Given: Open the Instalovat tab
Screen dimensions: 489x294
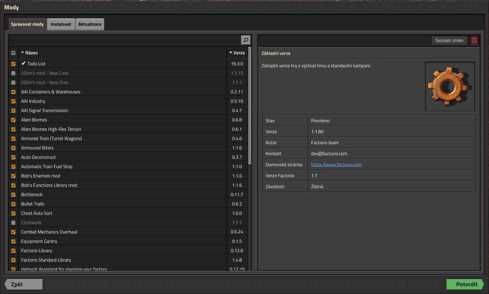Looking at the screenshot, I should click(61, 24).
